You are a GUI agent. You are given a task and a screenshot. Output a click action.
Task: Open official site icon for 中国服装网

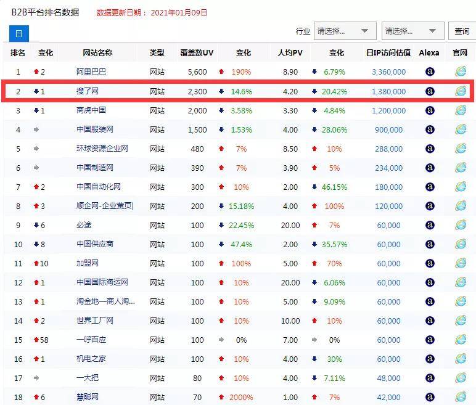point(461,129)
